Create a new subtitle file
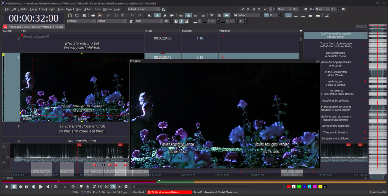Image resolution: width=388 pixels, height=196 pixels. (70, 15)
